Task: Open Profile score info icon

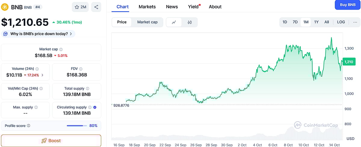Action: [x=29, y=126]
